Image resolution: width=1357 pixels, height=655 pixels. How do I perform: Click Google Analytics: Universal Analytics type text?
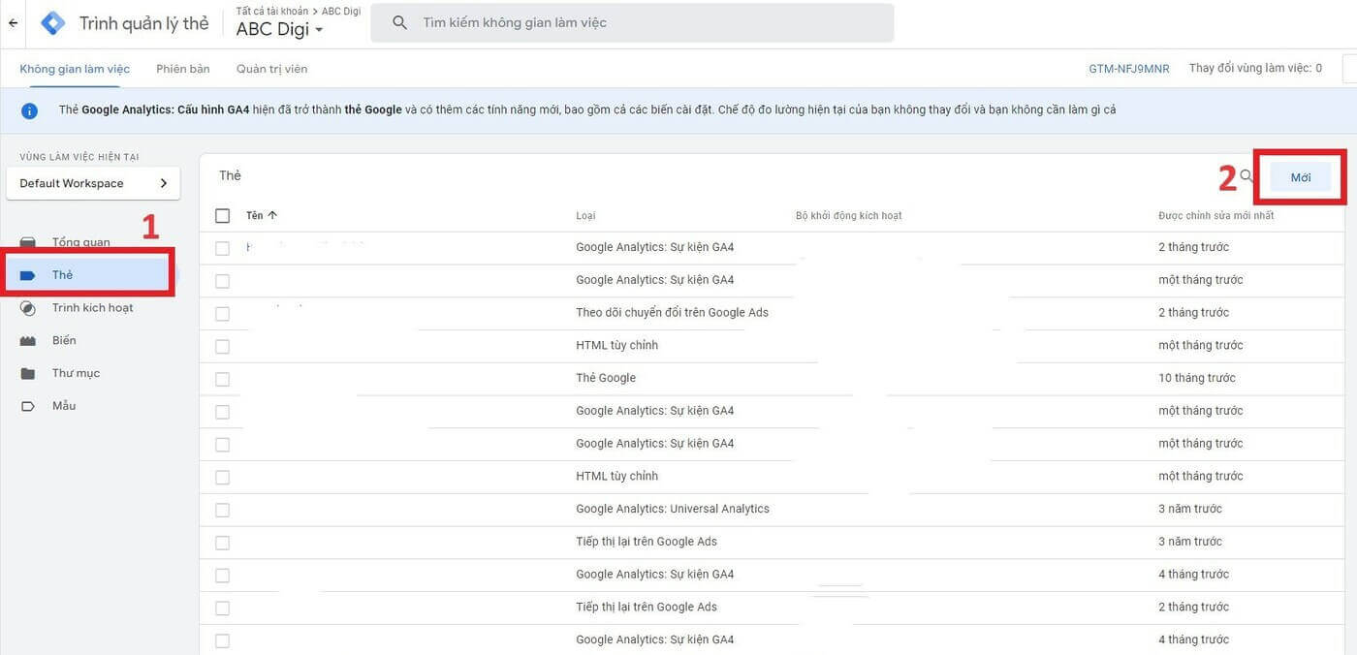[673, 509]
